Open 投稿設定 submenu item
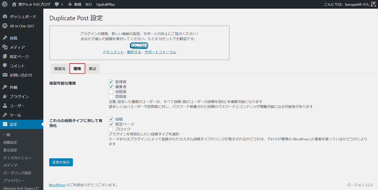Screen dimensions: 378x190 (10, 142)
